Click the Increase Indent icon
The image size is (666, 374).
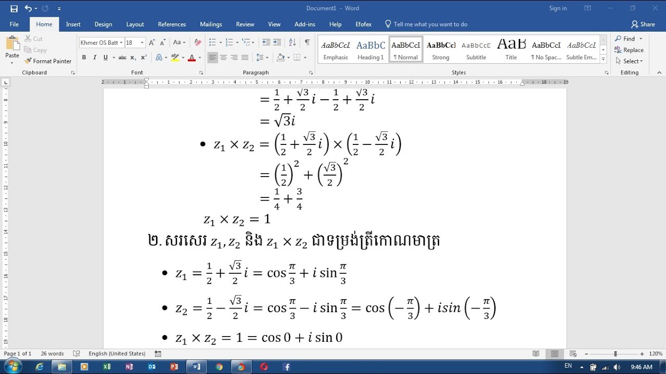tap(277, 43)
